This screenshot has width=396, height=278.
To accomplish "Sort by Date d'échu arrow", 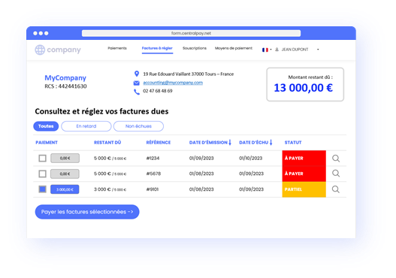I will (271, 143).
